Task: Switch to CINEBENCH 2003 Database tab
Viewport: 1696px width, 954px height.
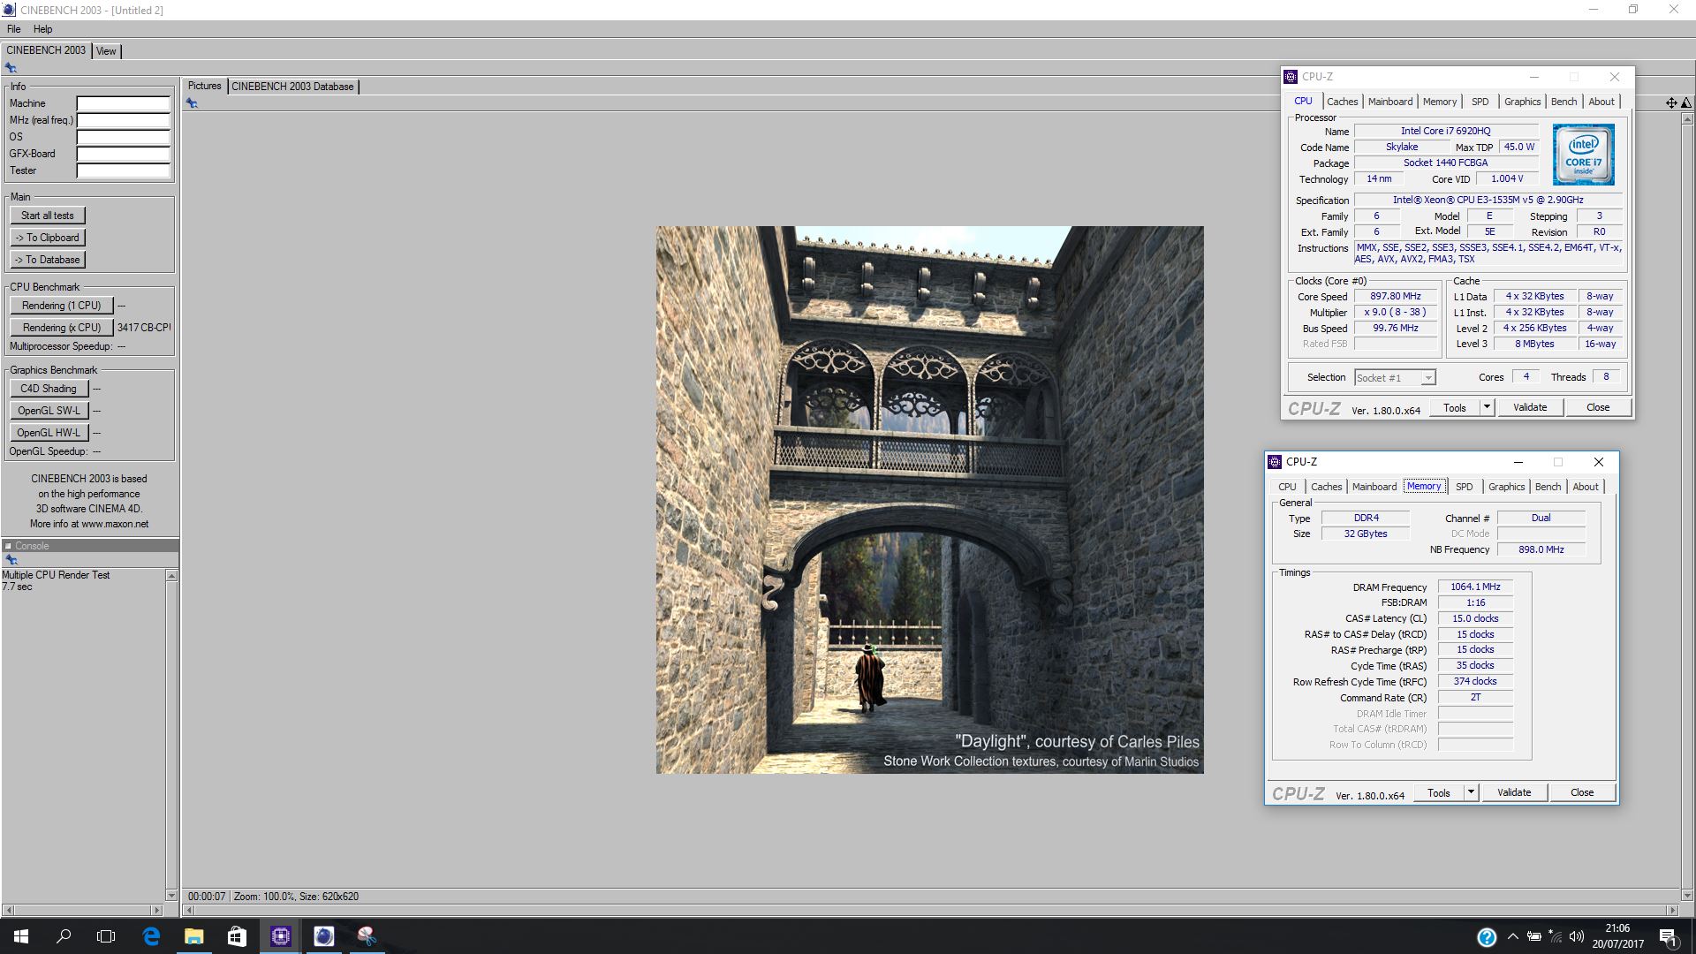Action: pos(292,87)
